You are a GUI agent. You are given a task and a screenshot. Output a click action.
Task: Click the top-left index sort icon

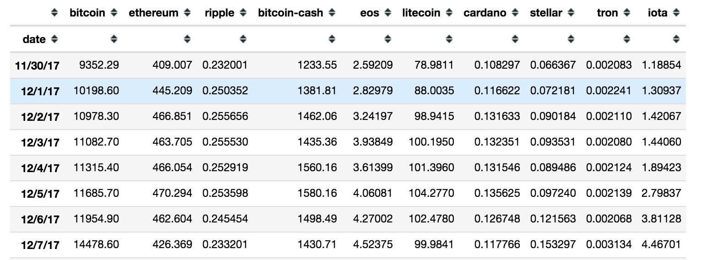point(54,13)
